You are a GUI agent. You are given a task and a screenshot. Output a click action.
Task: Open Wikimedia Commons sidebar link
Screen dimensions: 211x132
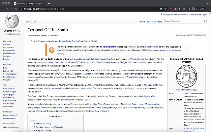pyautogui.click(x=11, y=127)
